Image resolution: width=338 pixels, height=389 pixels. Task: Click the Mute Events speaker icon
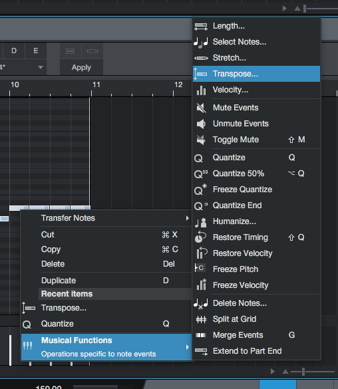[201, 108]
